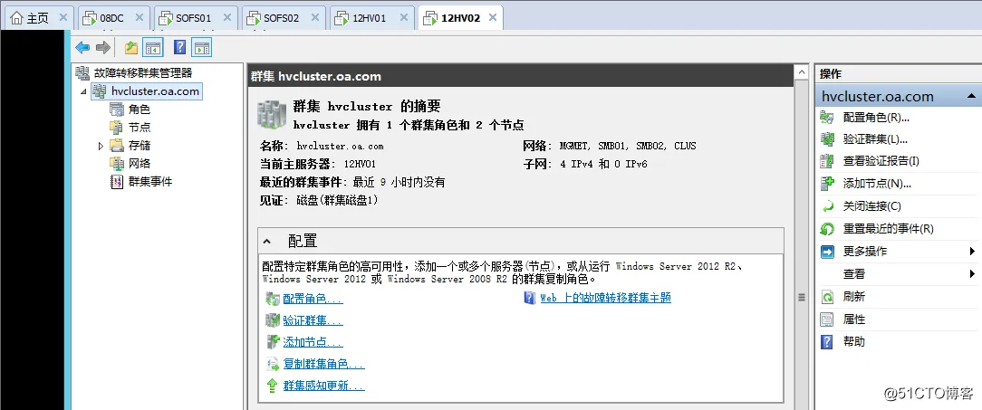
Task: Click the up-one-level folder toolbar icon
Action: point(130,48)
